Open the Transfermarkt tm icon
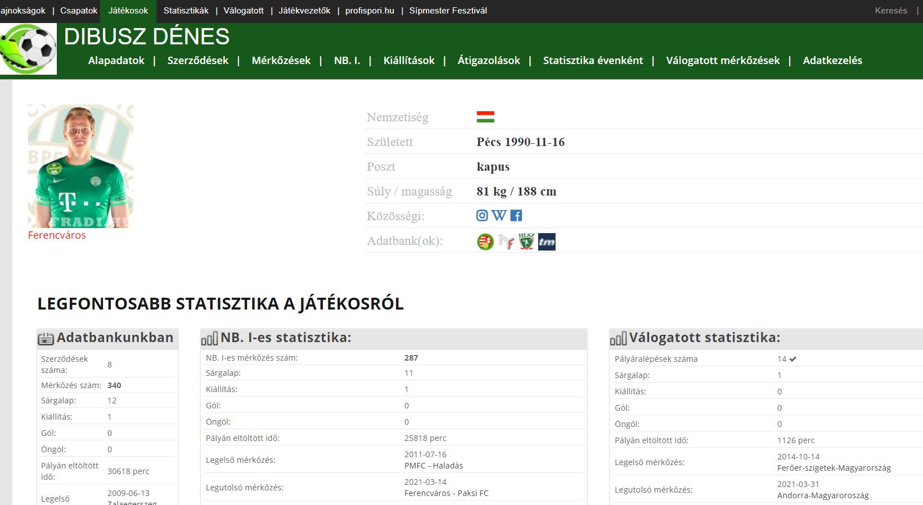Viewport: 923px width, 505px height. pyautogui.click(x=547, y=242)
